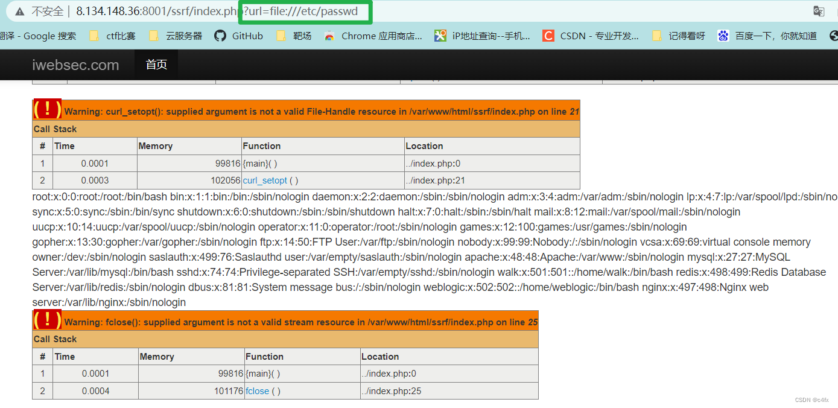Image resolution: width=838 pixels, height=408 pixels.
Task: Click the fclose warning exclamation icon
Action: pyautogui.click(x=48, y=320)
